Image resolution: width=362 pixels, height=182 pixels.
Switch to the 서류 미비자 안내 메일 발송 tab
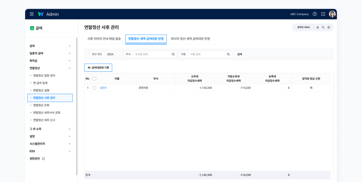104,39
